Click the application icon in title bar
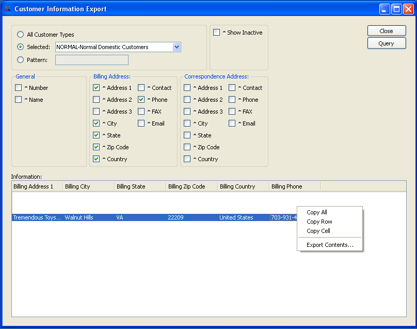The image size is (417, 329). click(7, 9)
